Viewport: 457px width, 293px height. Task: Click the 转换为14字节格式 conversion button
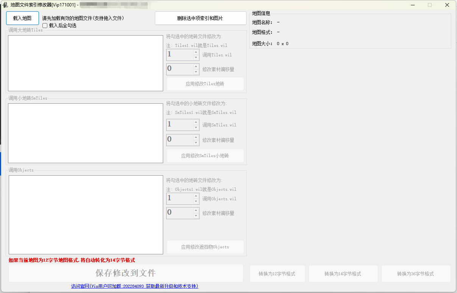[343, 273]
